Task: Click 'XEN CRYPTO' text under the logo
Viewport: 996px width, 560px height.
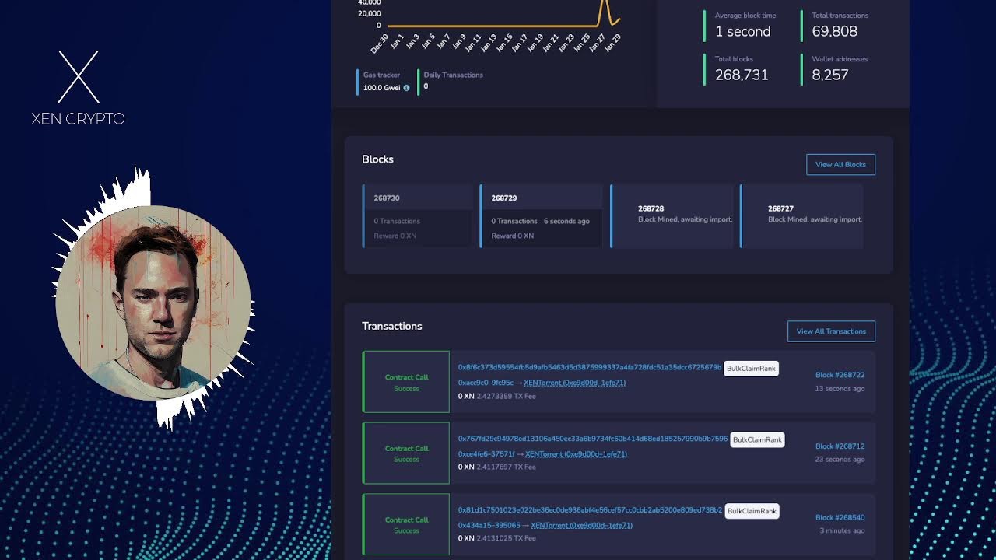Action: 78,119
